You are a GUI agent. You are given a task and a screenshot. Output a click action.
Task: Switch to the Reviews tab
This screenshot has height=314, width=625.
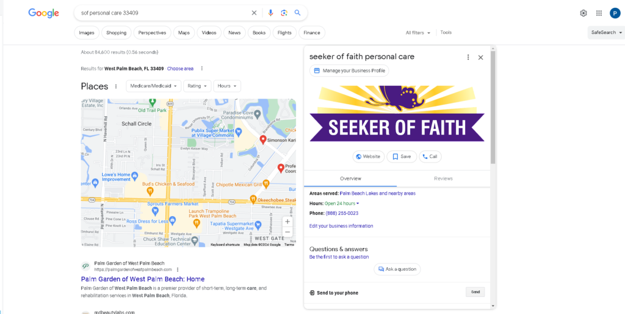[443, 178]
